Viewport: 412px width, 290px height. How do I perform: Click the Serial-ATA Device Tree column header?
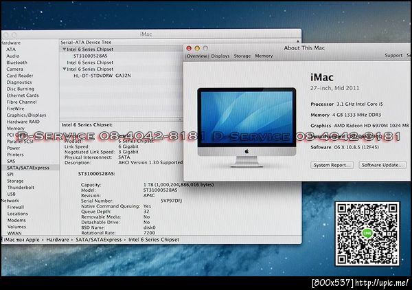86,43
